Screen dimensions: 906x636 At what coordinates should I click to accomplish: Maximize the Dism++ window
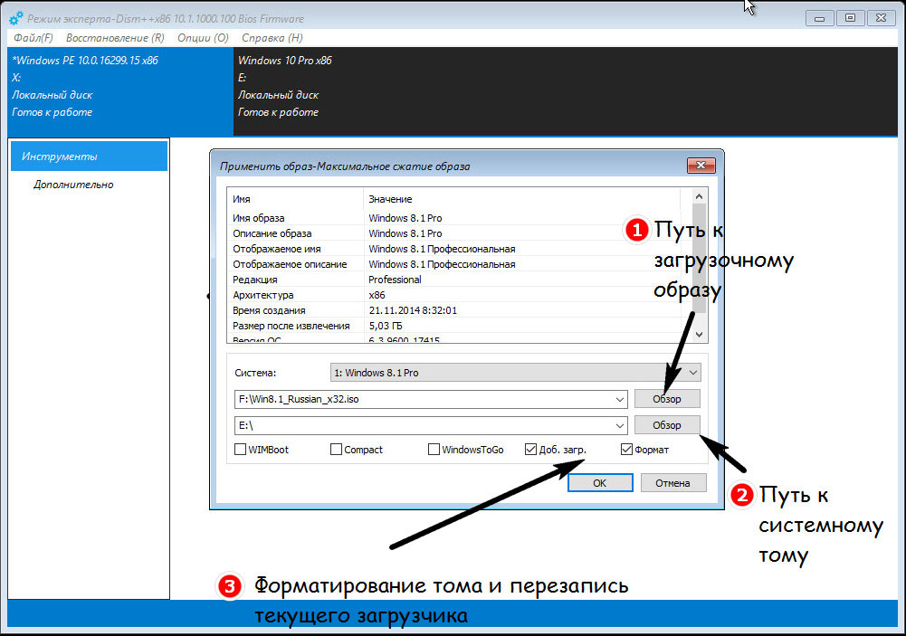point(850,18)
